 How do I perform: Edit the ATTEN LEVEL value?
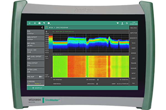click(x=35, y=70)
